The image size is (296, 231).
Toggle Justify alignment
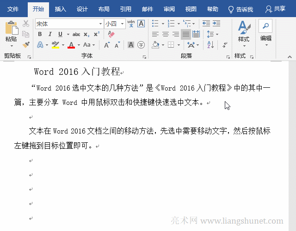186,34
